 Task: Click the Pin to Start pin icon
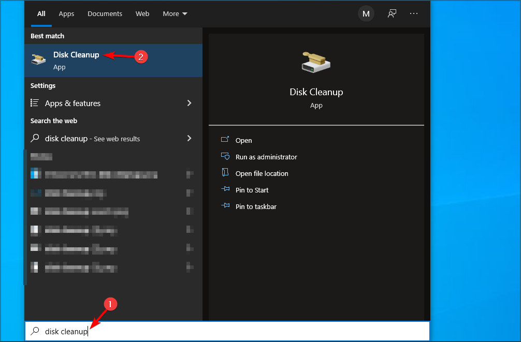pyautogui.click(x=225, y=189)
